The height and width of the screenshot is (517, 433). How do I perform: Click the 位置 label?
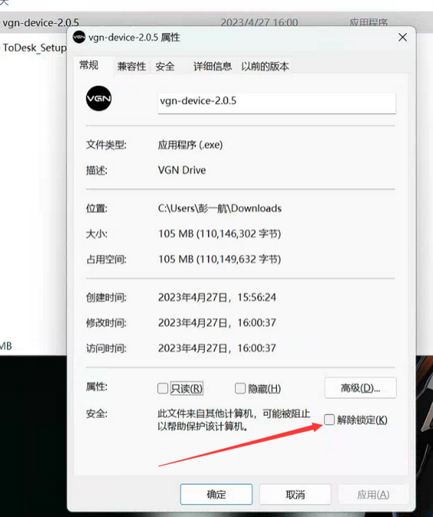point(96,208)
